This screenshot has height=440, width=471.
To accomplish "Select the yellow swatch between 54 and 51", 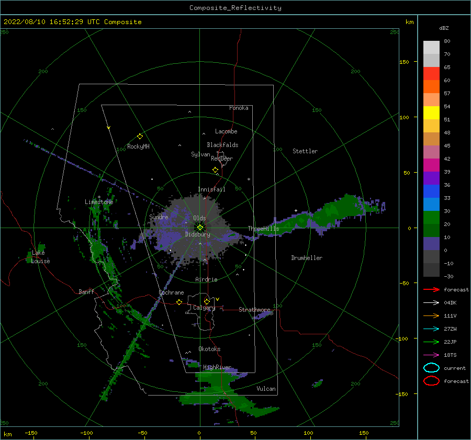I will click(x=431, y=112).
